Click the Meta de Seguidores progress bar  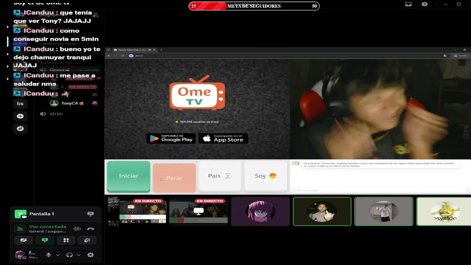(x=254, y=6)
